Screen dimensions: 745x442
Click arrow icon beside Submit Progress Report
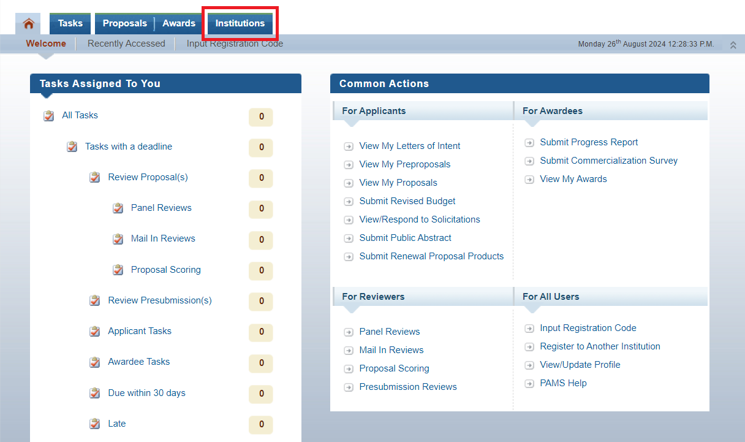pyautogui.click(x=529, y=143)
